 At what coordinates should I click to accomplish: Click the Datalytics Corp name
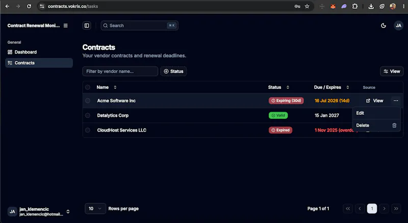[113, 115]
